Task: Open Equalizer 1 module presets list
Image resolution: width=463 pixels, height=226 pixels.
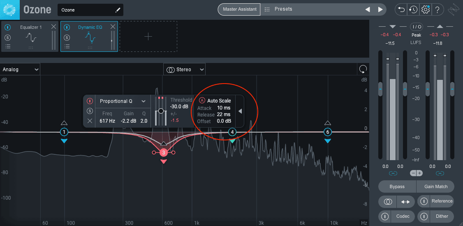Action: (8, 47)
